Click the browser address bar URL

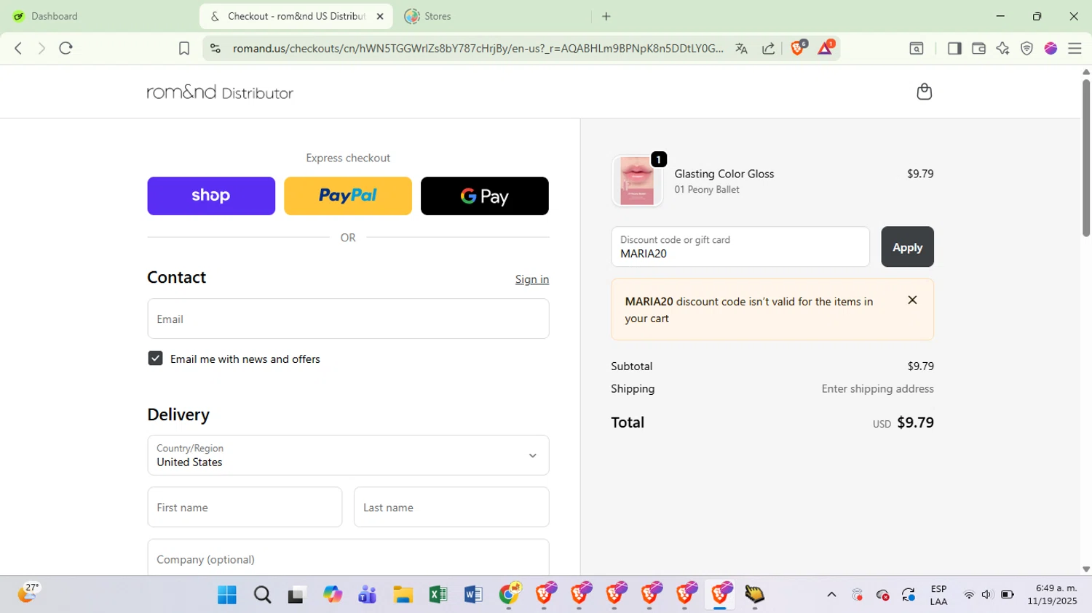pyautogui.click(x=478, y=49)
